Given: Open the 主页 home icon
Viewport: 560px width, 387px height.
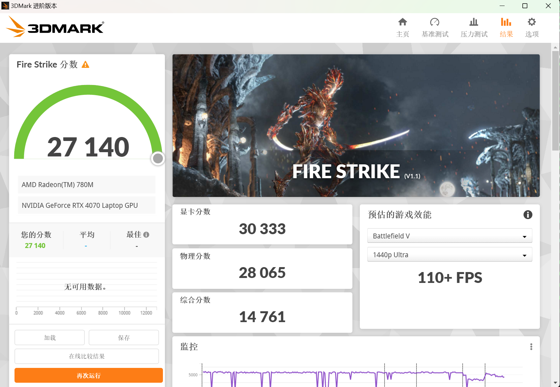Looking at the screenshot, I should [402, 22].
